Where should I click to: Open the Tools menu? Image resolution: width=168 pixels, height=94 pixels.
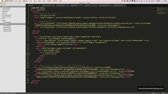[44, 1]
